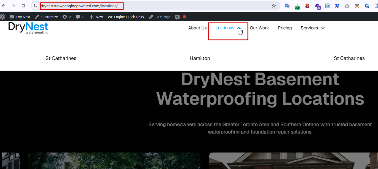
Task: Click the Locations menu item
Action: 225,28
